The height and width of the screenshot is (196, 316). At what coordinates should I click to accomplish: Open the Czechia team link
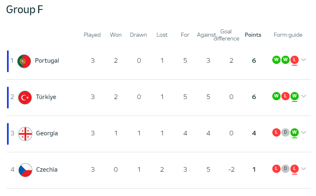click(x=47, y=170)
